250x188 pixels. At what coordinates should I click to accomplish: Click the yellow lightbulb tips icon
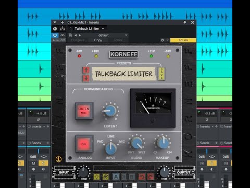(x=97, y=177)
